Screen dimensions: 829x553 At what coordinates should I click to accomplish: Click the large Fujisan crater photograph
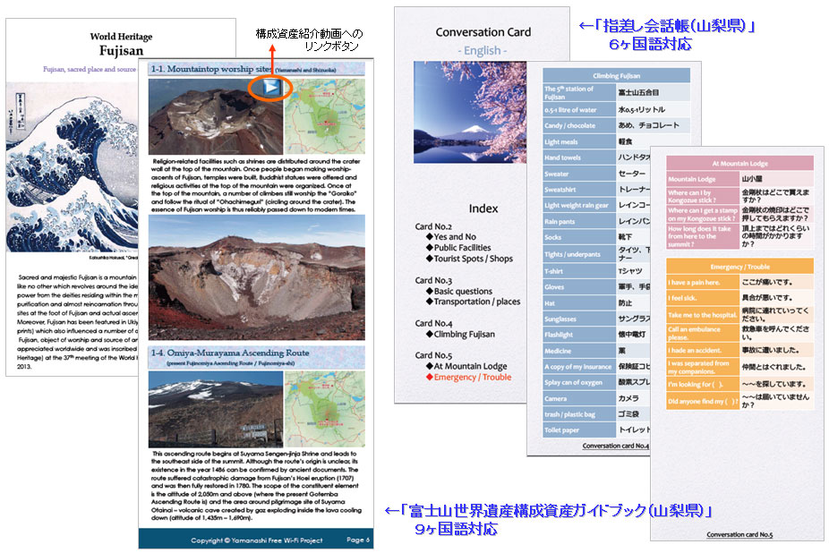(x=256, y=277)
